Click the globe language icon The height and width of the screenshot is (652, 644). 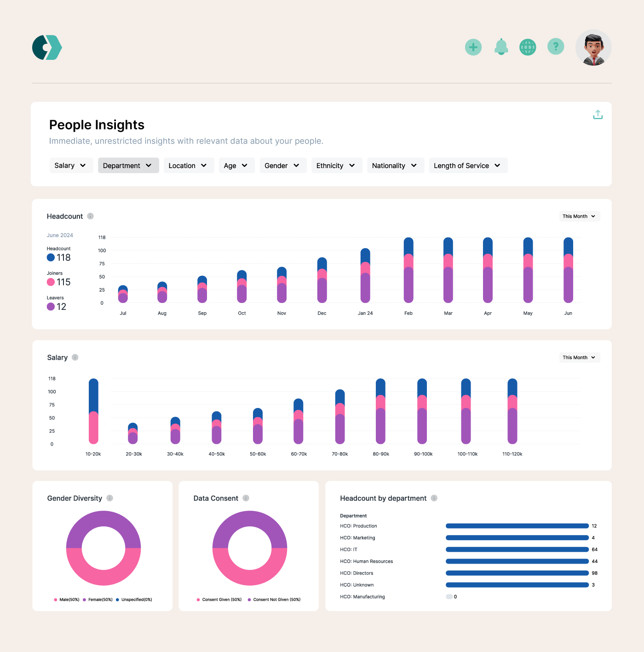pos(528,47)
